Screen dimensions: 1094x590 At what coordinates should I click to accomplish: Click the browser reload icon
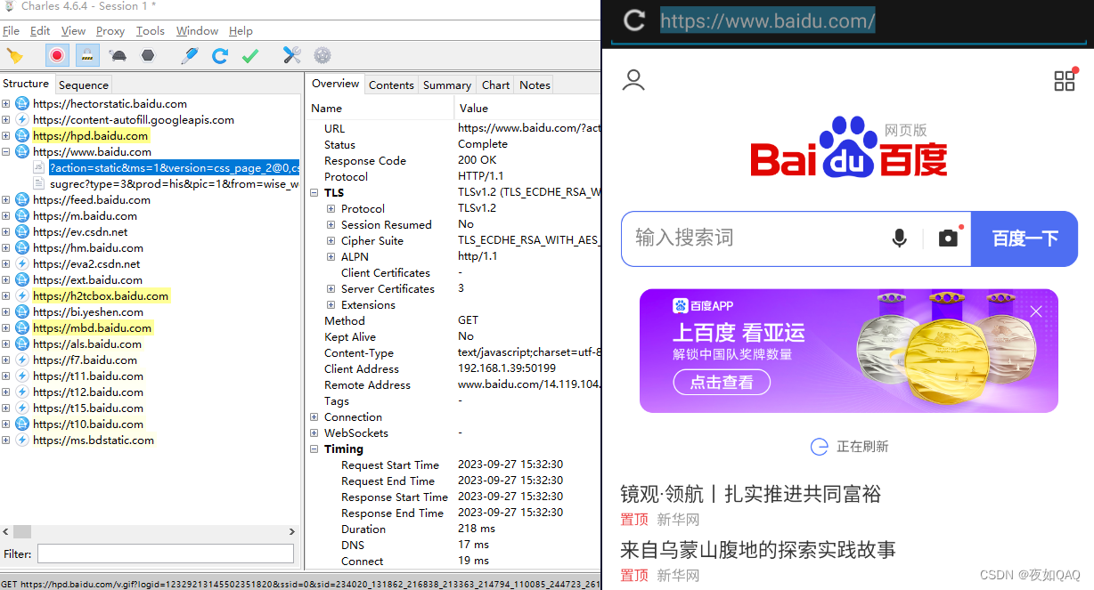pyautogui.click(x=634, y=20)
